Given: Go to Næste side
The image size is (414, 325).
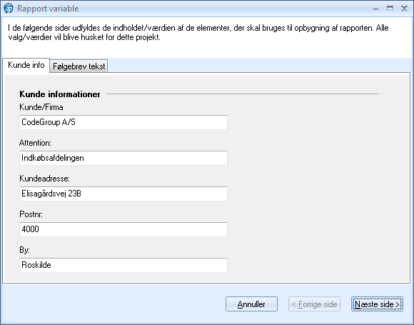Looking at the screenshot, I should click(x=377, y=304).
